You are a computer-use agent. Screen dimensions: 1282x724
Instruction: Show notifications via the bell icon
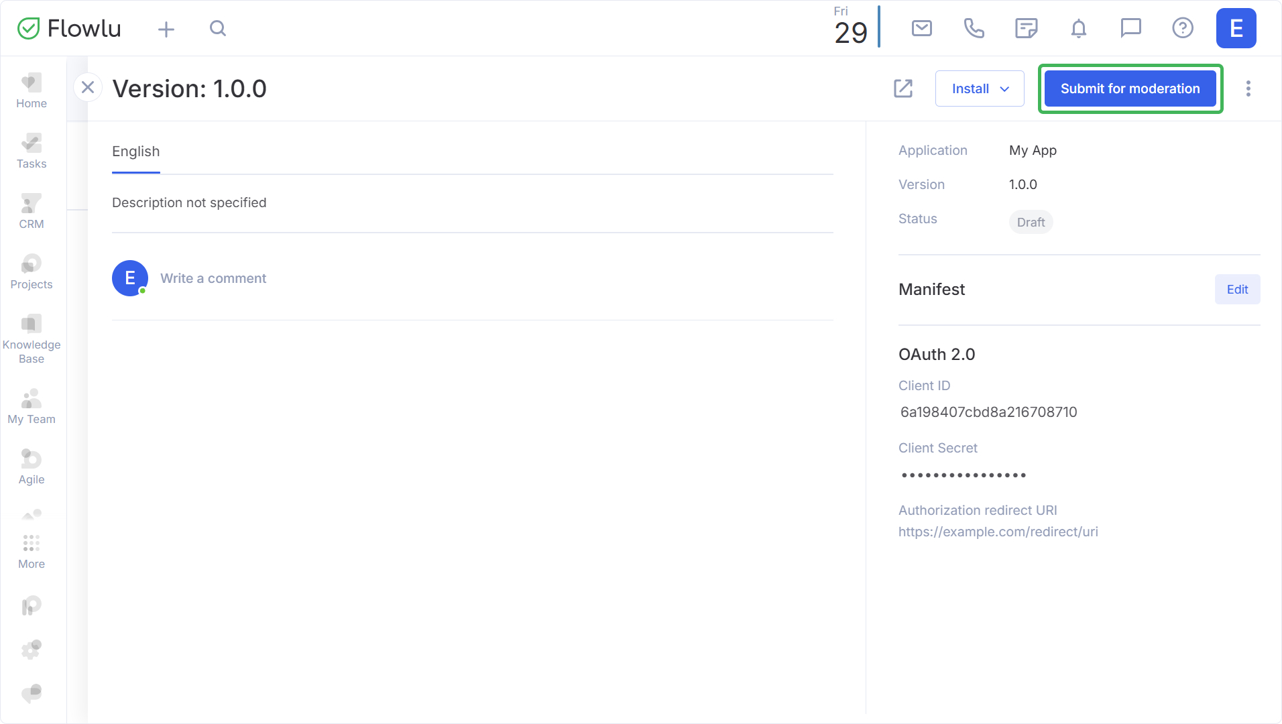pos(1079,28)
